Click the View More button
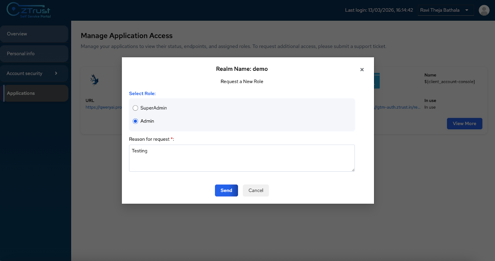Viewport: 495px width, 261px height. [464, 124]
